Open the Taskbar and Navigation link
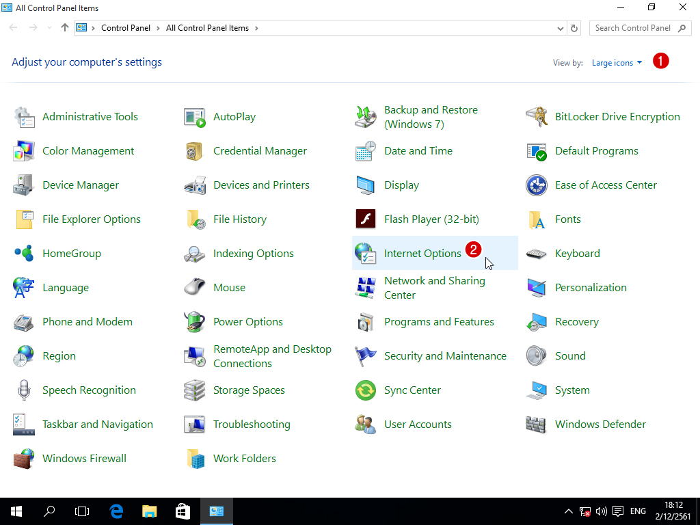The width and height of the screenshot is (700, 525). pos(97,424)
